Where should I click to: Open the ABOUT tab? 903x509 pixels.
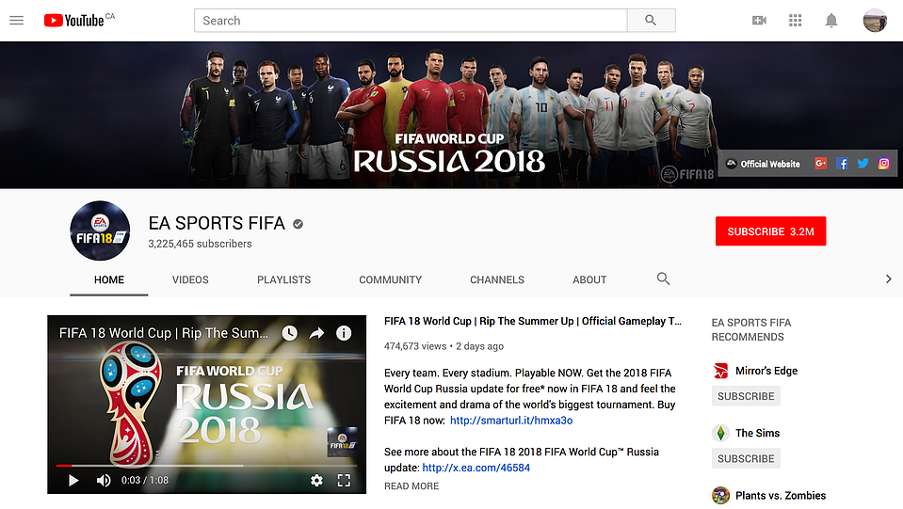[589, 280]
